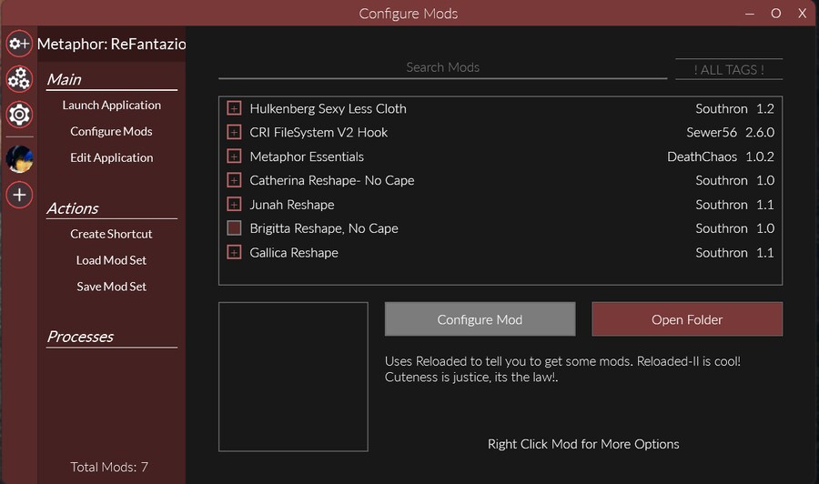Disable the Metaphor Essentials mod checkbox
Viewport: 819px width, 484px height.
234,156
